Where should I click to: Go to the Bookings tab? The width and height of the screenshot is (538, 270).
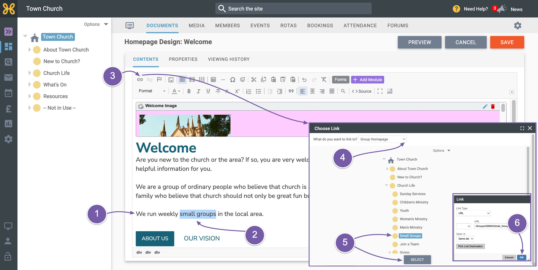coord(320,26)
